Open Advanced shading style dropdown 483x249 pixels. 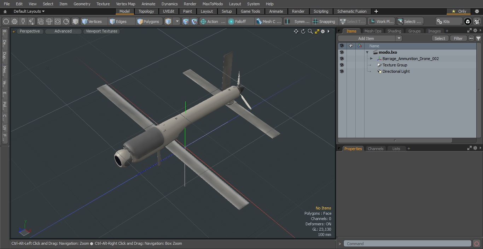[63, 31]
